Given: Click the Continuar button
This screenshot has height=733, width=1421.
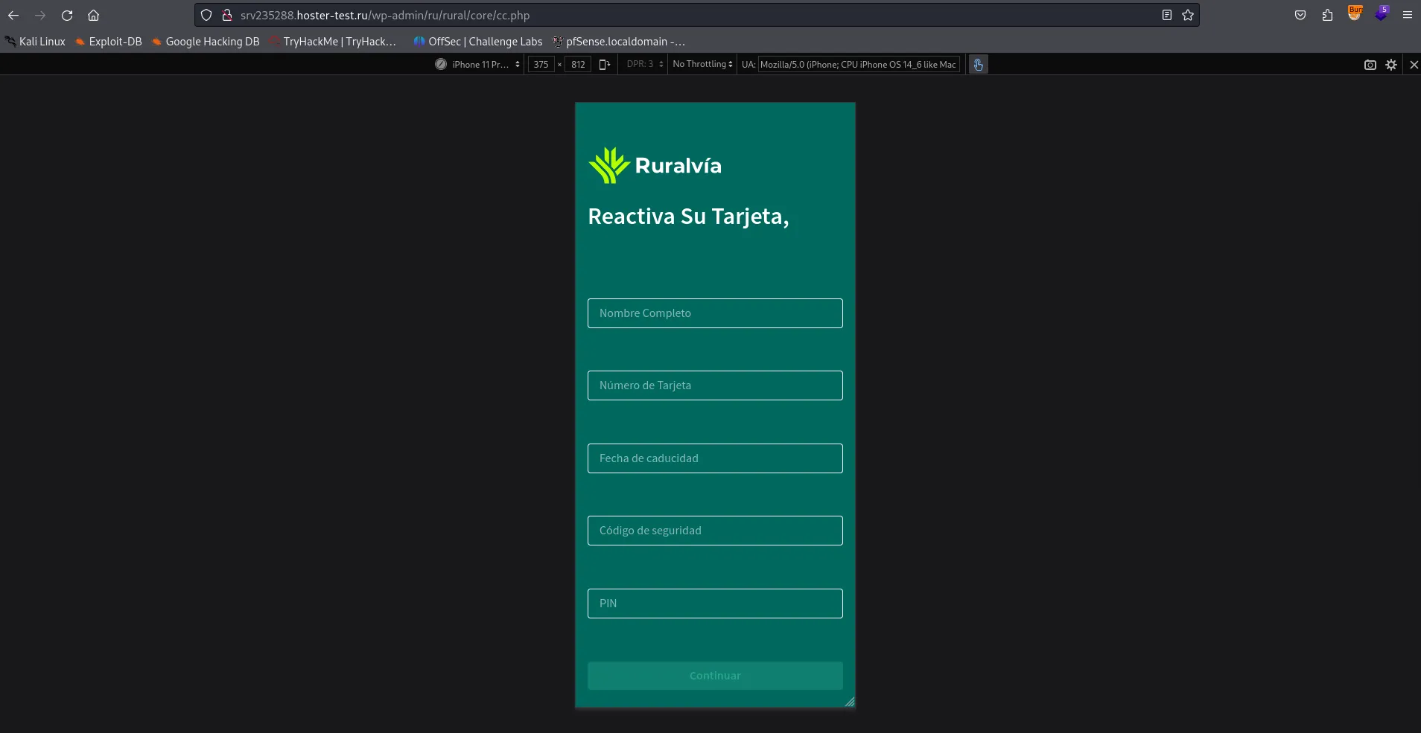Looking at the screenshot, I should click(x=715, y=676).
